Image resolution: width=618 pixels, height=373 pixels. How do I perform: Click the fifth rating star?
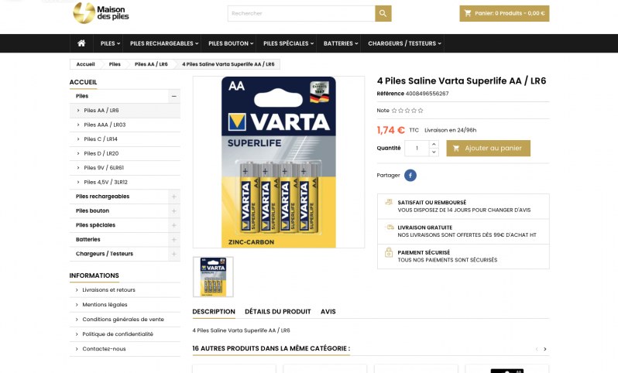[x=421, y=111]
